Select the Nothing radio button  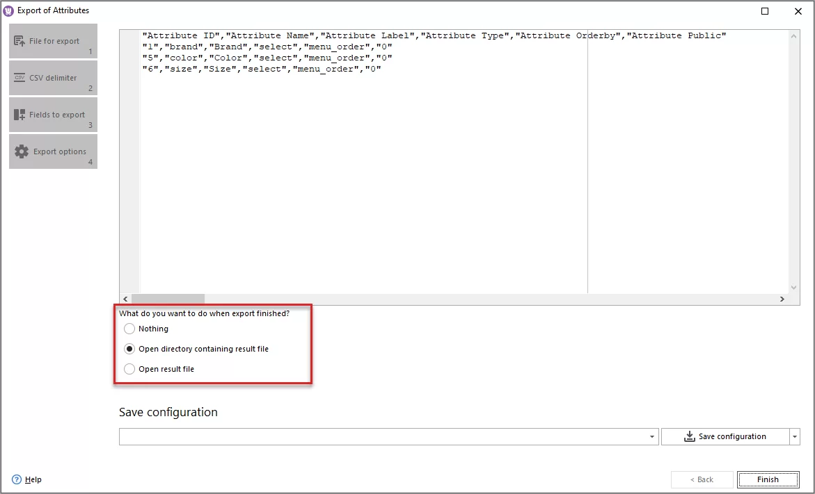(129, 328)
